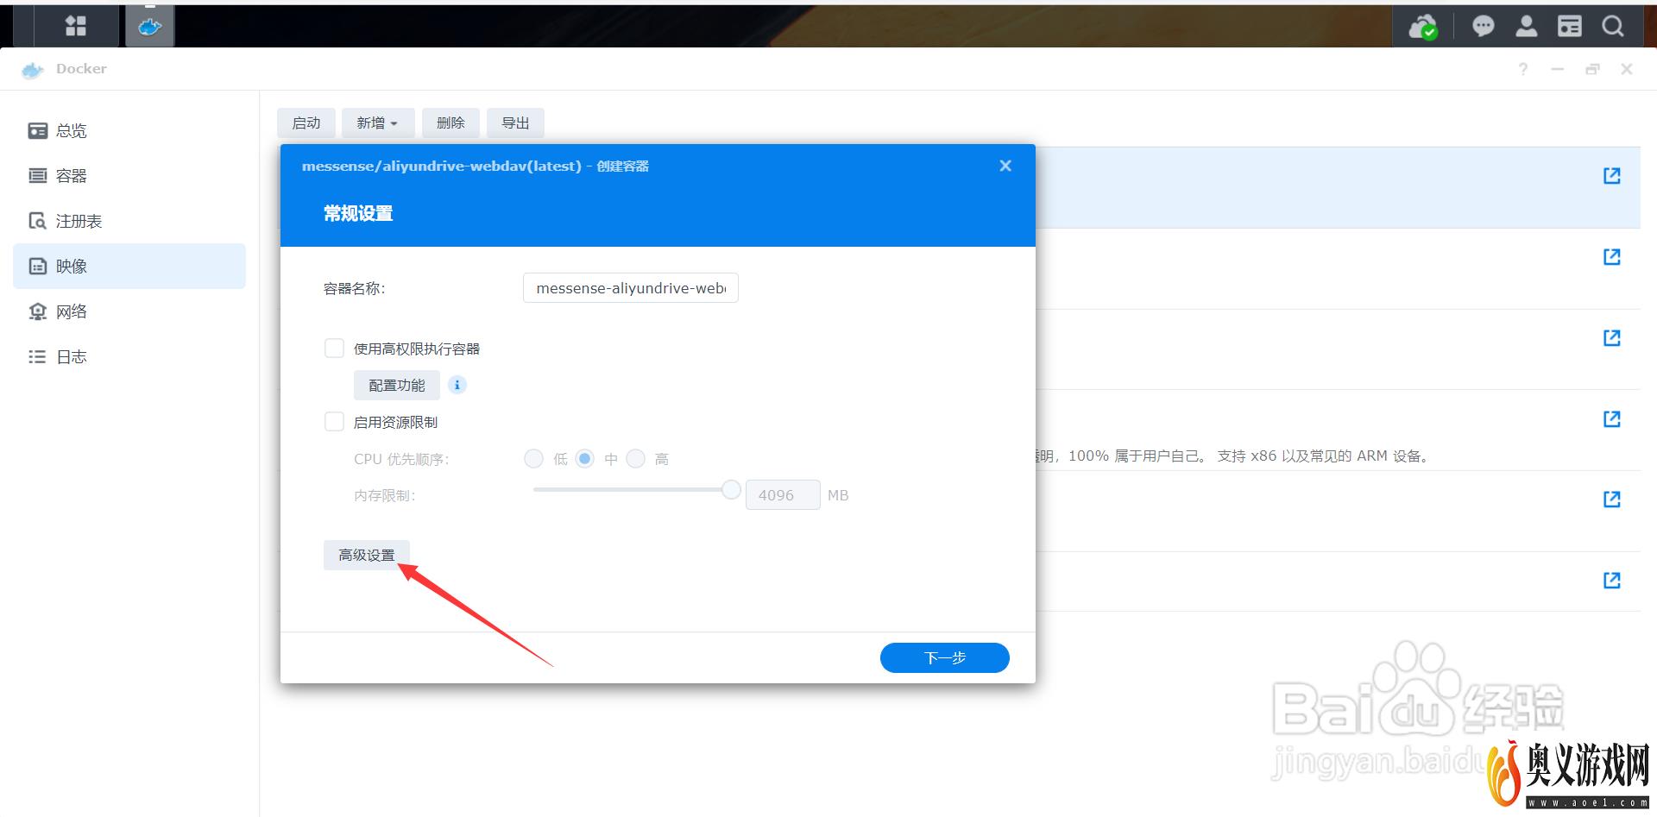1657x817 pixels.
Task: Go to 网络 in the sidebar
Action: [129, 311]
